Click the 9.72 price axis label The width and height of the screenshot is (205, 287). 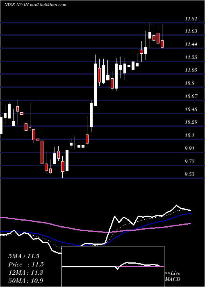189,162
